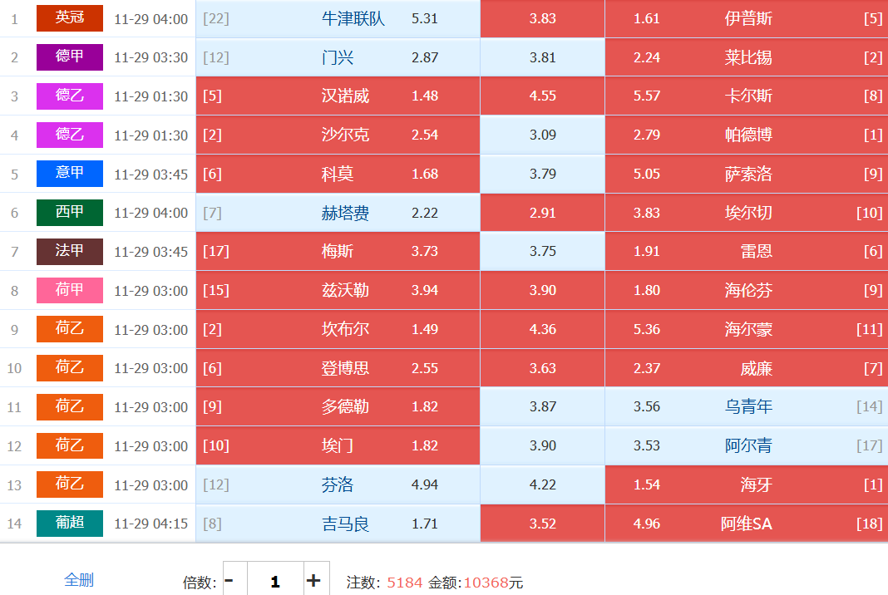The width and height of the screenshot is (888, 595).
Task: Increase the 倍数 with plus button
Action: click(x=313, y=581)
